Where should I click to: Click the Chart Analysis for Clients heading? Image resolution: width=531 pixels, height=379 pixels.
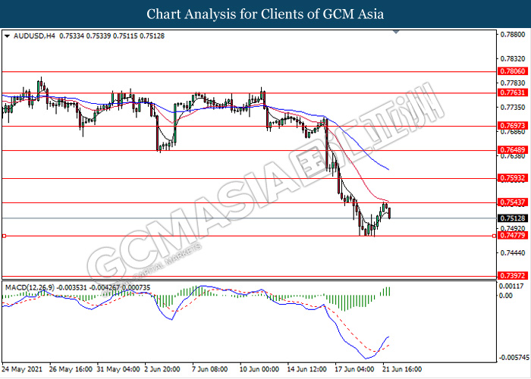coord(265,14)
